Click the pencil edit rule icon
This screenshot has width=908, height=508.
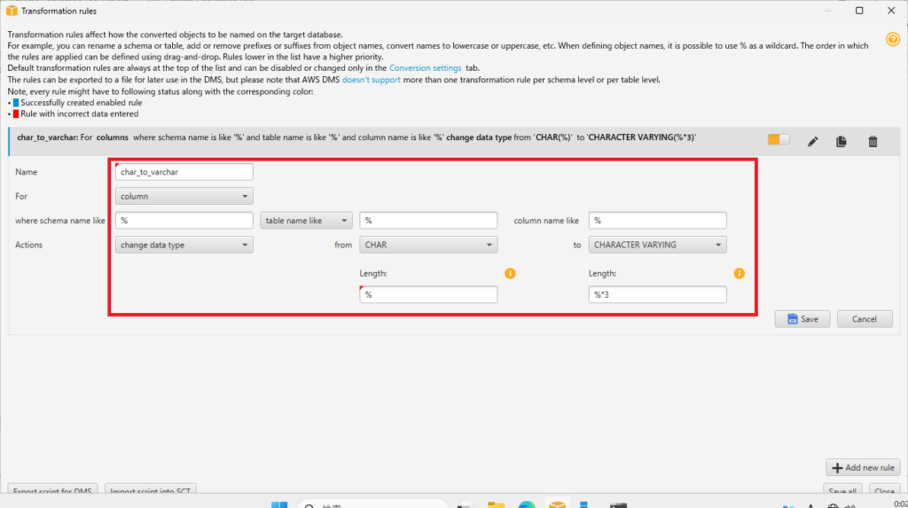click(812, 141)
